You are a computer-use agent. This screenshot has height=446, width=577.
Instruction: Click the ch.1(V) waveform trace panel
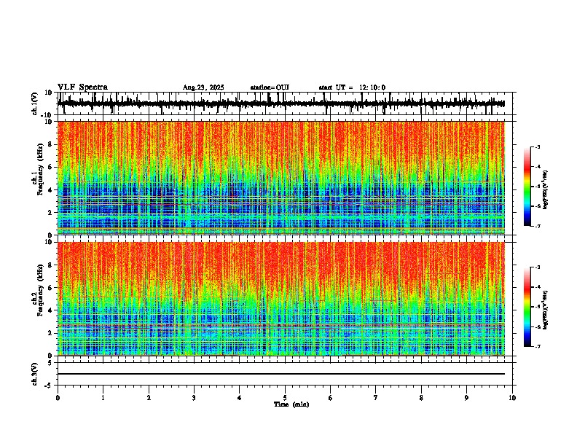(285, 103)
